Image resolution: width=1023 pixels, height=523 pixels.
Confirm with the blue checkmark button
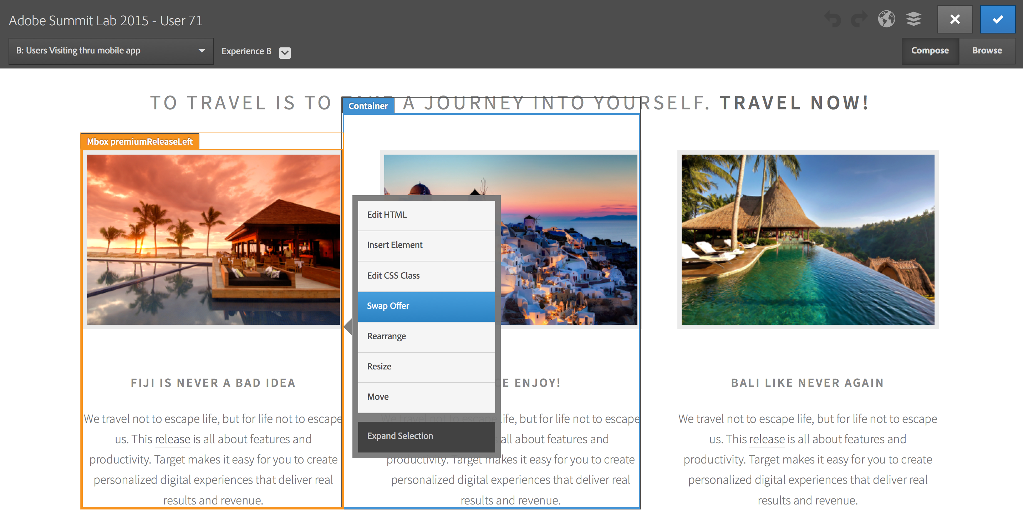click(x=997, y=19)
